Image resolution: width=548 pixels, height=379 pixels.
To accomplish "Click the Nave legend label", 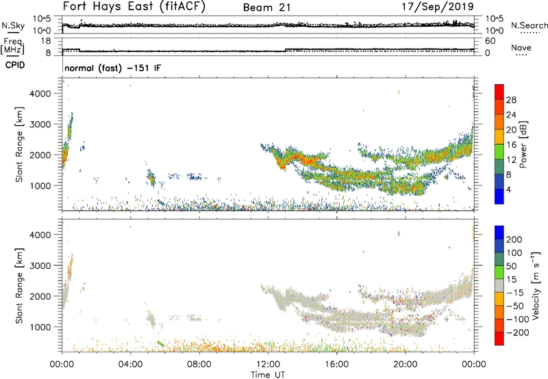I will 521,47.
